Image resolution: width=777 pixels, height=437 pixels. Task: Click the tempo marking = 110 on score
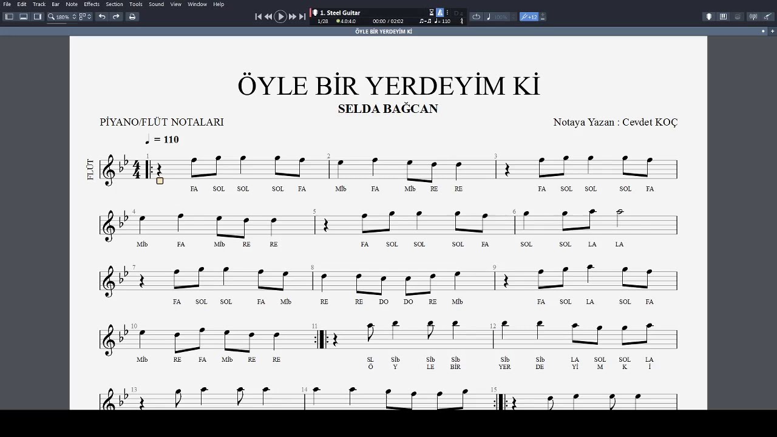click(x=162, y=140)
